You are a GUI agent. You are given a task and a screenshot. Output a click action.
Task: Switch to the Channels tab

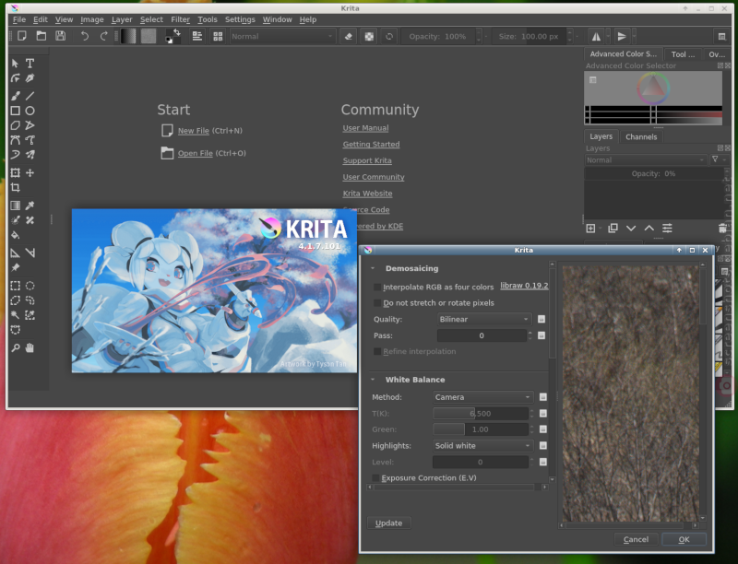(x=641, y=136)
